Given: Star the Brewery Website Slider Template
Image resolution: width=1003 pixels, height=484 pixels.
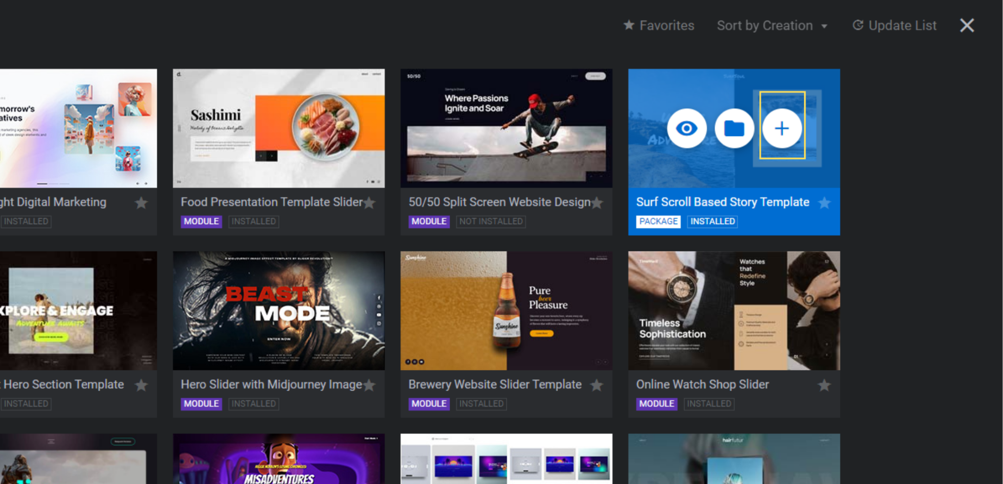Looking at the screenshot, I should pos(597,385).
